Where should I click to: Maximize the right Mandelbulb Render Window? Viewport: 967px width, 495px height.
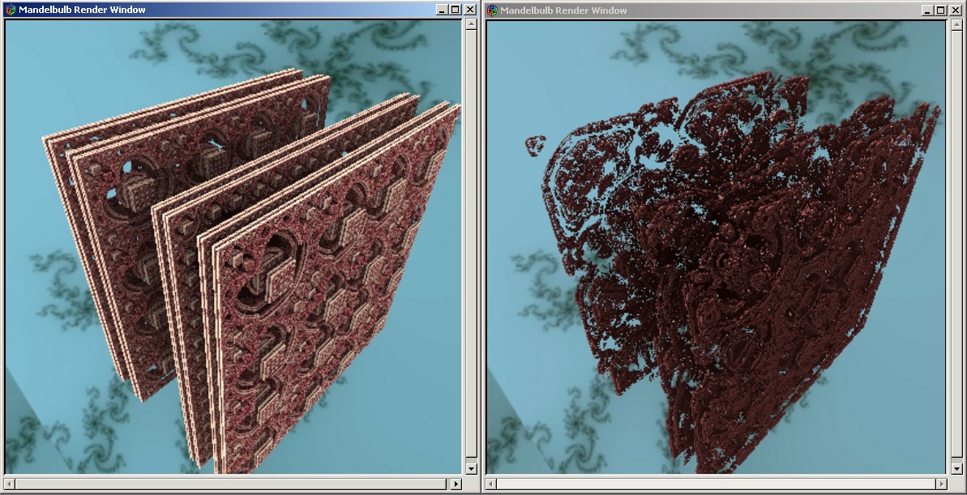click(939, 11)
